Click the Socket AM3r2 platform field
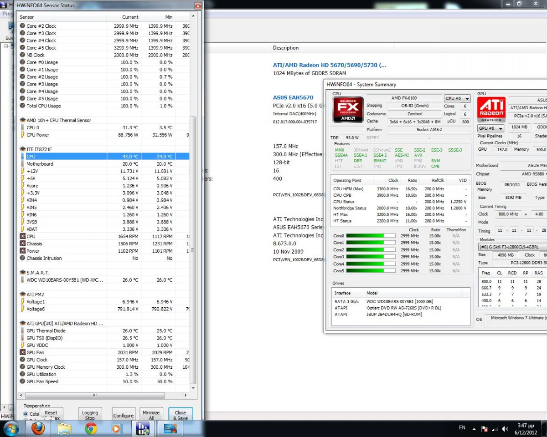 (429, 130)
